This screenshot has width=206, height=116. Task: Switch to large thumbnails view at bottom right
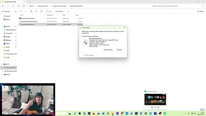(x=204, y=110)
